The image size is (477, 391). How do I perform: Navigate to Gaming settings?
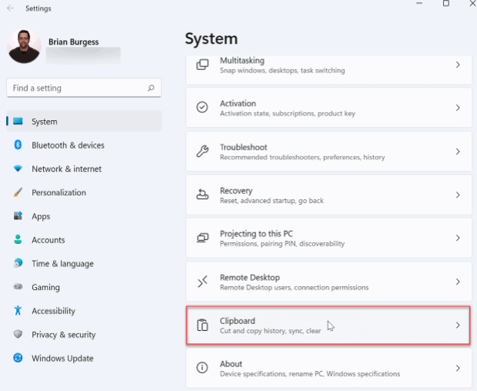tap(84, 287)
